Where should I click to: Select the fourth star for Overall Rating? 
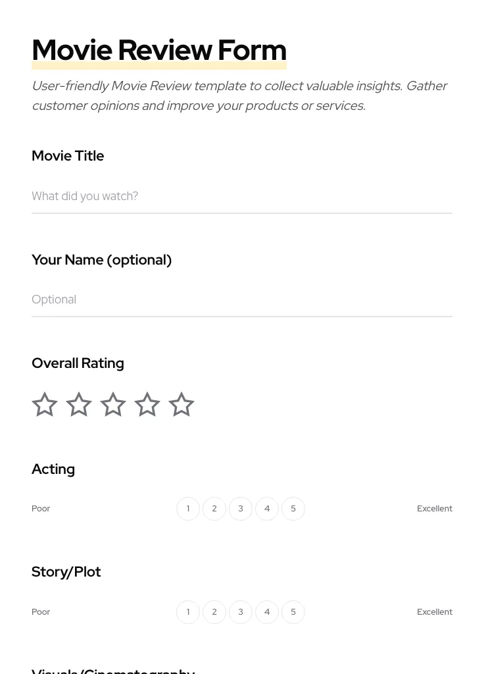[147, 404]
